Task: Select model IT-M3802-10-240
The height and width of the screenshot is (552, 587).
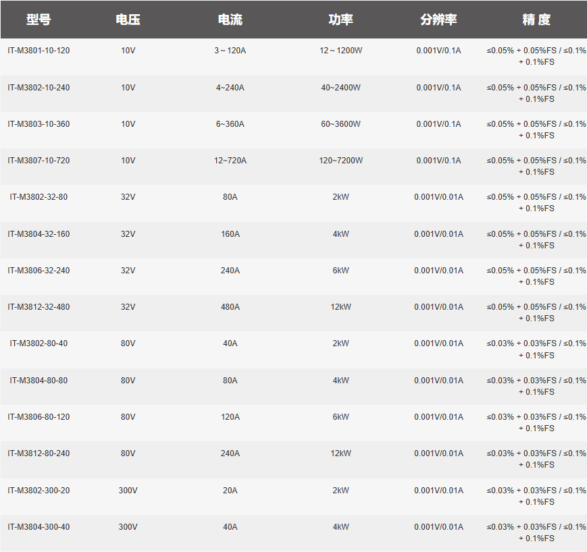Action: point(39,88)
